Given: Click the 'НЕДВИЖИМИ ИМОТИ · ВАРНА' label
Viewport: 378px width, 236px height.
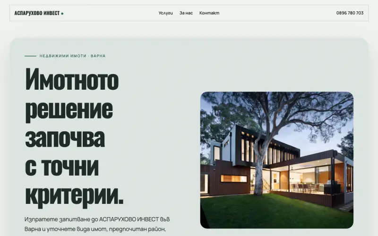Looking at the screenshot, I should tap(72, 56).
